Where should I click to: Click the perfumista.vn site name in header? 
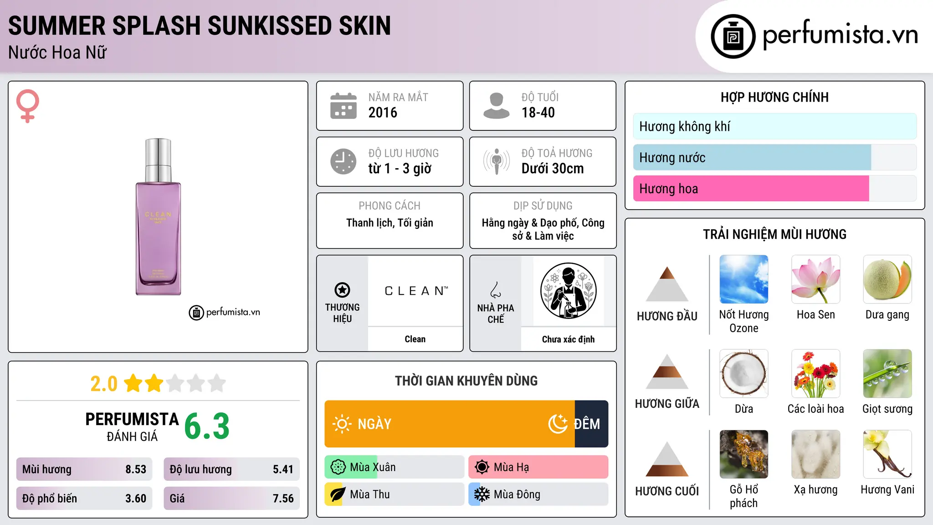[841, 35]
